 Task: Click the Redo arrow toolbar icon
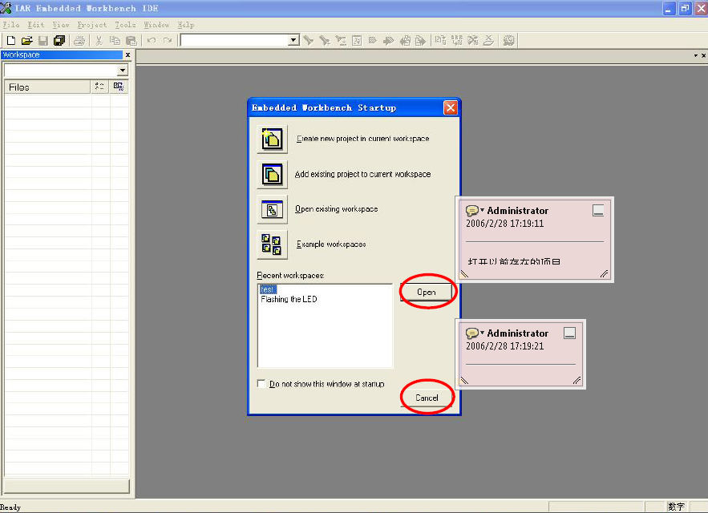pos(168,41)
